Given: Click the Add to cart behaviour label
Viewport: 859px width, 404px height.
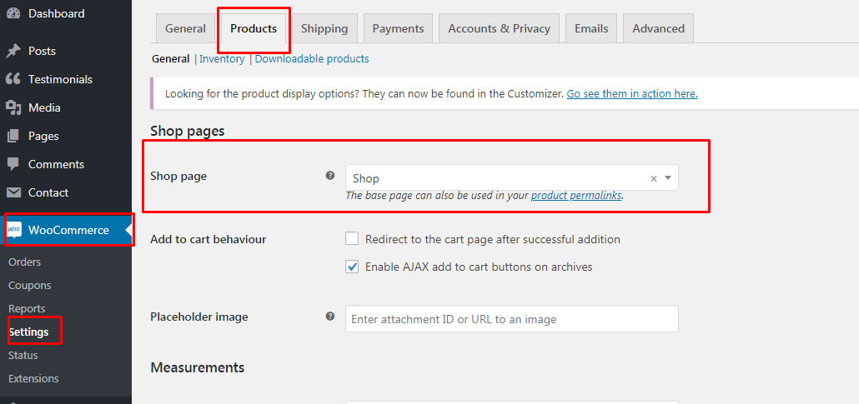Looking at the screenshot, I should click(208, 239).
